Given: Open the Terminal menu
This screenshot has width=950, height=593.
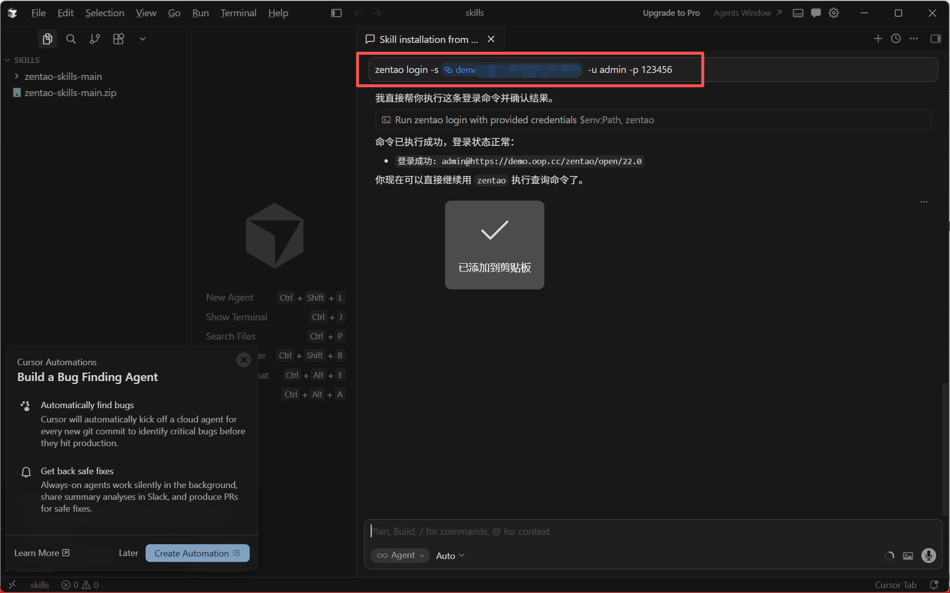Looking at the screenshot, I should [x=238, y=13].
